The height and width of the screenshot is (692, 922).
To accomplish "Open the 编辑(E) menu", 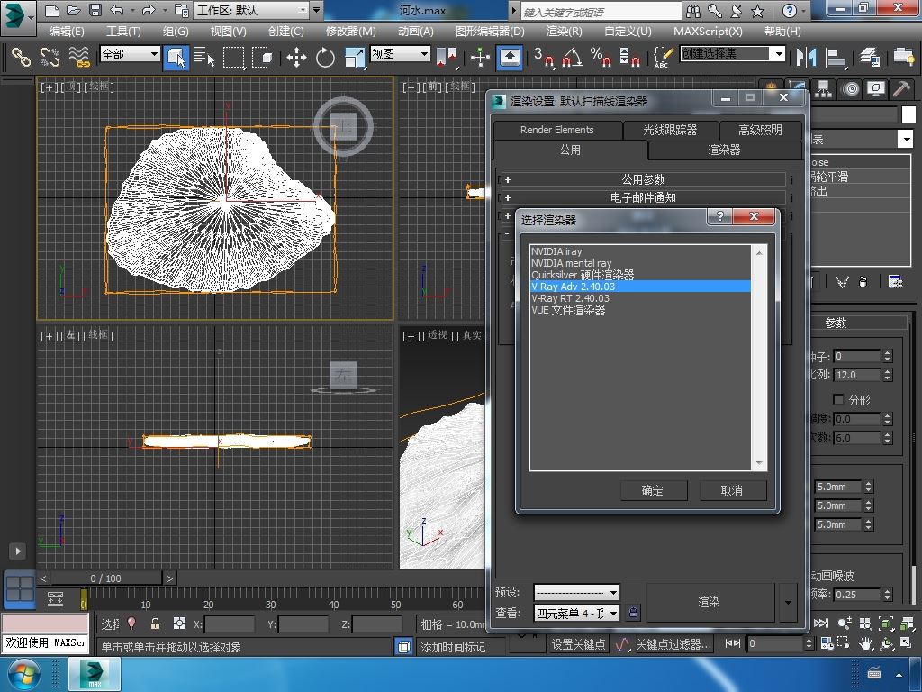I will (67, 32).
